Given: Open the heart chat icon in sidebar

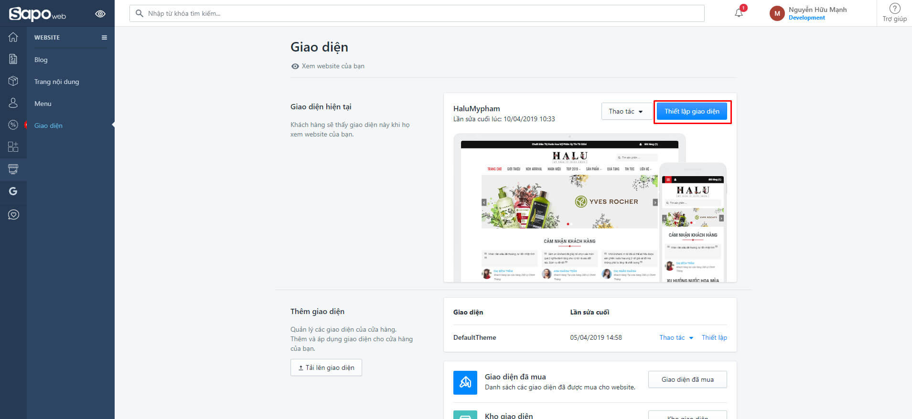Looking at the screenshot, I should [x=13, y=215].
